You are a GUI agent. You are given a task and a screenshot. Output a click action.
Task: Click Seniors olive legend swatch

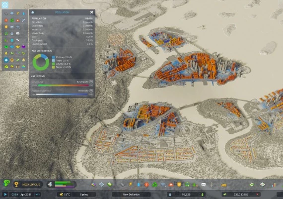pos(54,67)
